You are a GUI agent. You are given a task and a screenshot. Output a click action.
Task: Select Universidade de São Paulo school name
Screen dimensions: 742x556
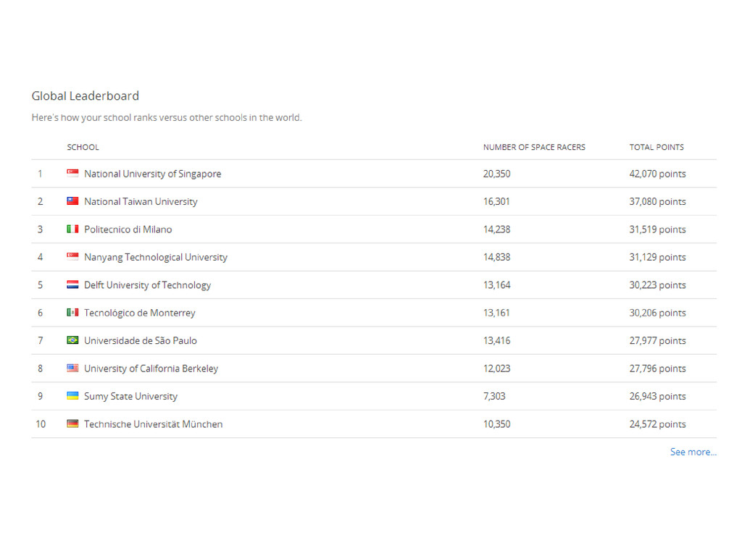click(x=141, y=340)
